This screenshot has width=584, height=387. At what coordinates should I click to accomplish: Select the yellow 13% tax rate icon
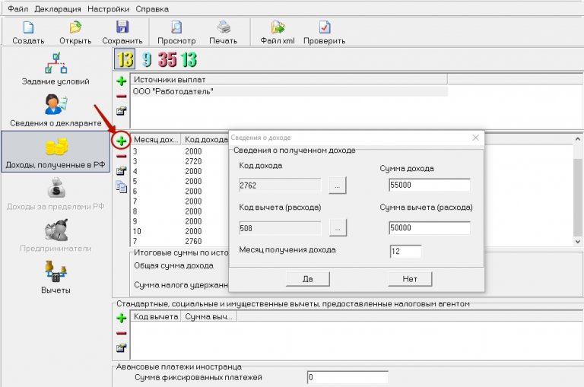(125, 59)
